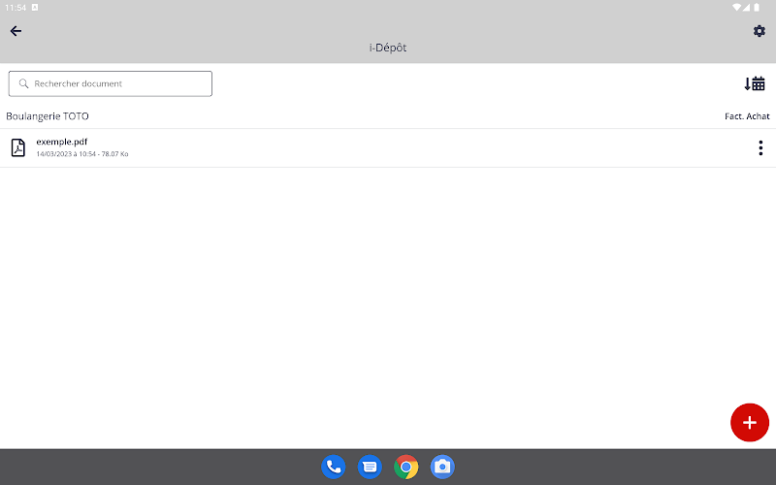Focus the Rechercher document search field
Image resolution: width=776 pixels, height=485 pixels.
pyautogui.click(x=111, y=83)
